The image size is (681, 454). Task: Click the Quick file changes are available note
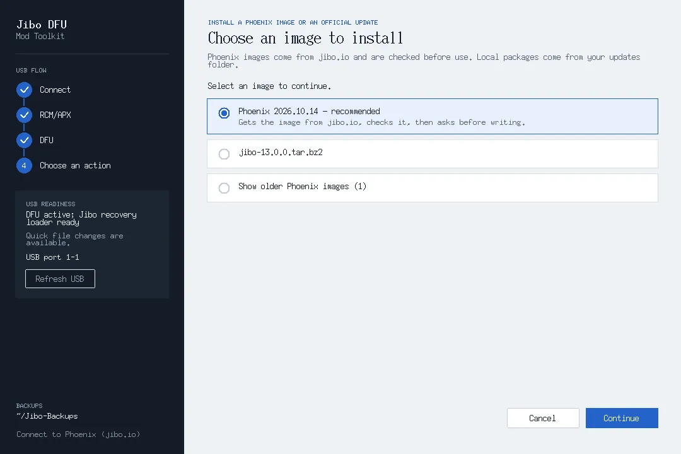point(74,239)
